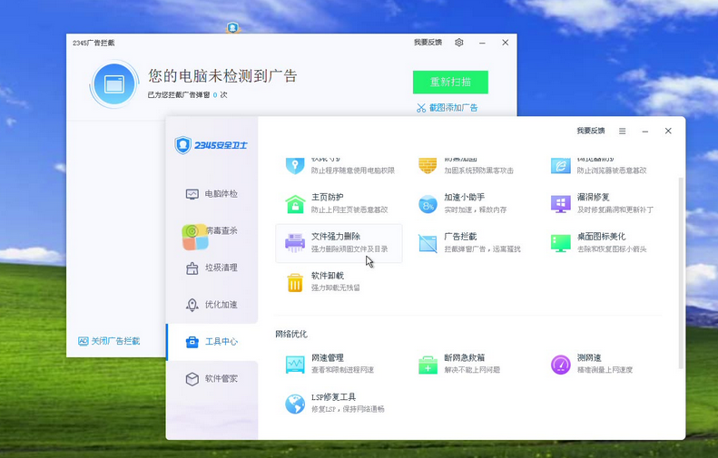Viewport: 718px width, 458px height.
Task: Open 漏洞修复 vulnerability repair tool
Action: click(605, 203)
